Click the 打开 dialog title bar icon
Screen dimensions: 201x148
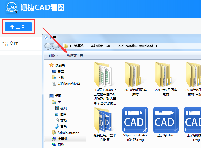click(46, 38)
